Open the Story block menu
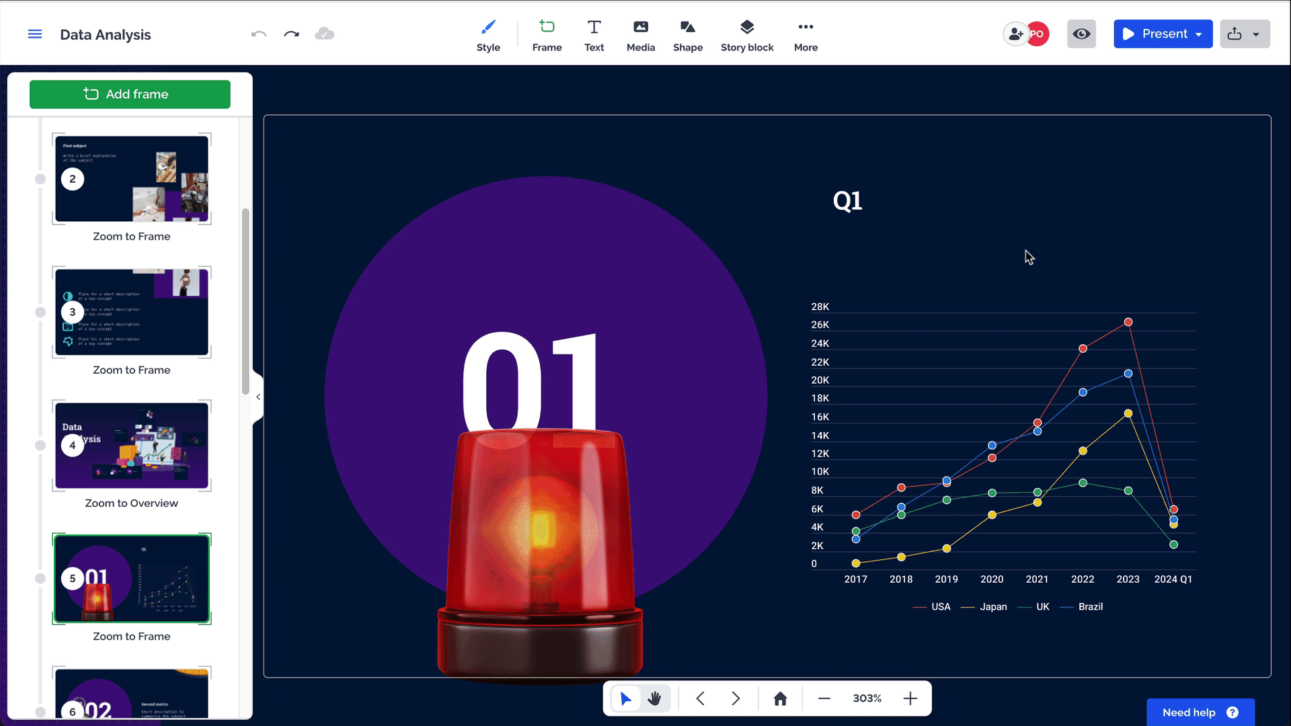The height and width of the screenshot is (726, 1291). 747,36
